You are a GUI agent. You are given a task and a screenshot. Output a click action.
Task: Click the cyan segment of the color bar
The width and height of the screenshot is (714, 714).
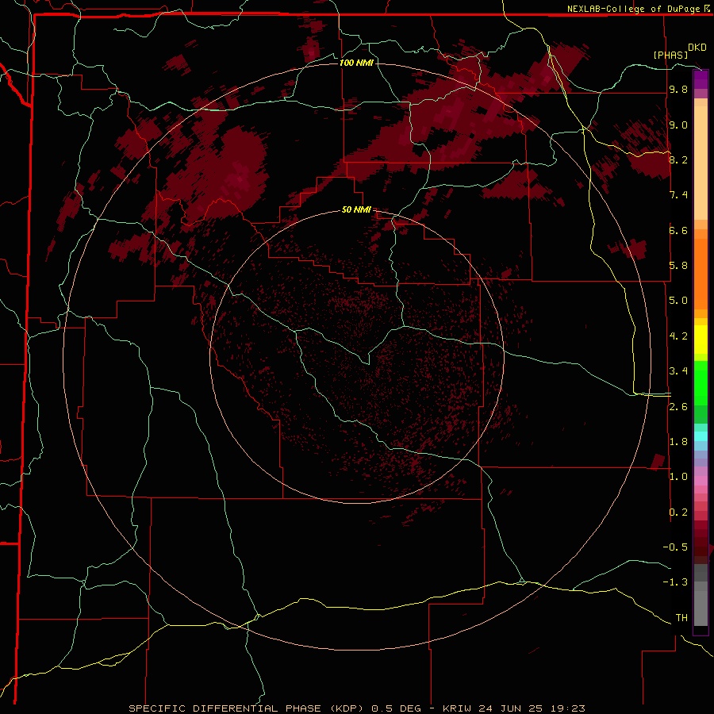click(x=701, y=436)
